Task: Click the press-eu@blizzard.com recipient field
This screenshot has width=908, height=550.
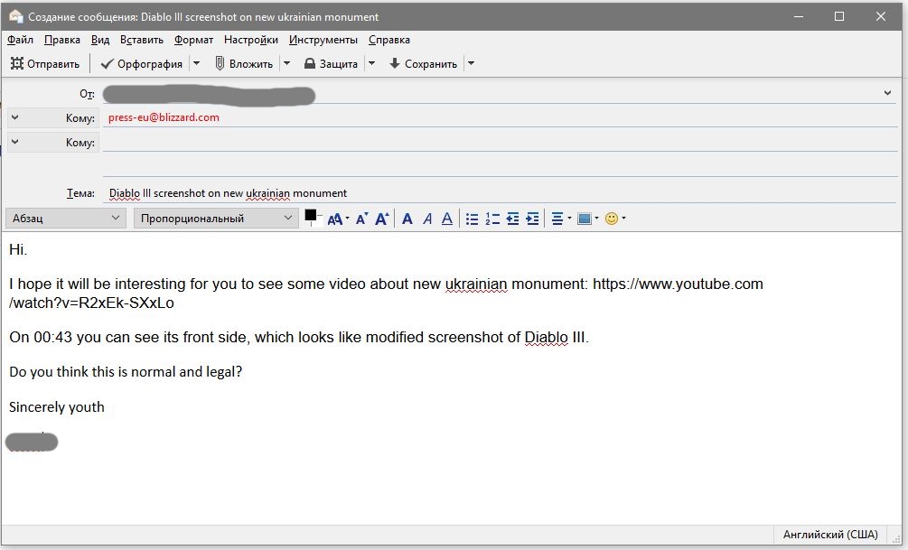Action: [500, 117]
